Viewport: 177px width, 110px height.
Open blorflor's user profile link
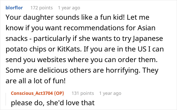(x=14, y=8)
